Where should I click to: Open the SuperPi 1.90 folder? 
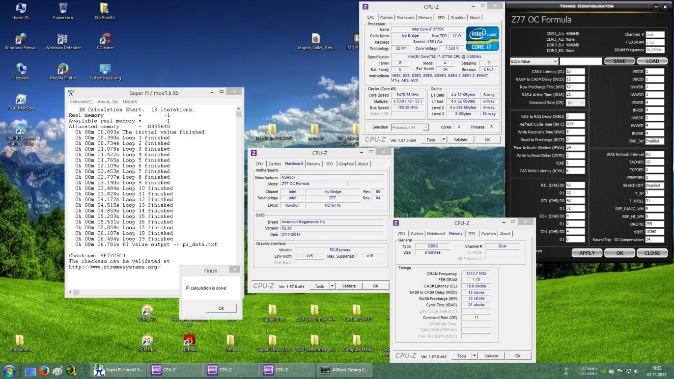coord(273,313)
